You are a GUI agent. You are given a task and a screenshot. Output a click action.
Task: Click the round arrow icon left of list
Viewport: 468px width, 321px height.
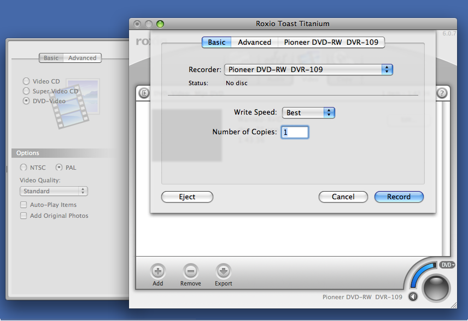pyautogui.click(x=143, y=93)
